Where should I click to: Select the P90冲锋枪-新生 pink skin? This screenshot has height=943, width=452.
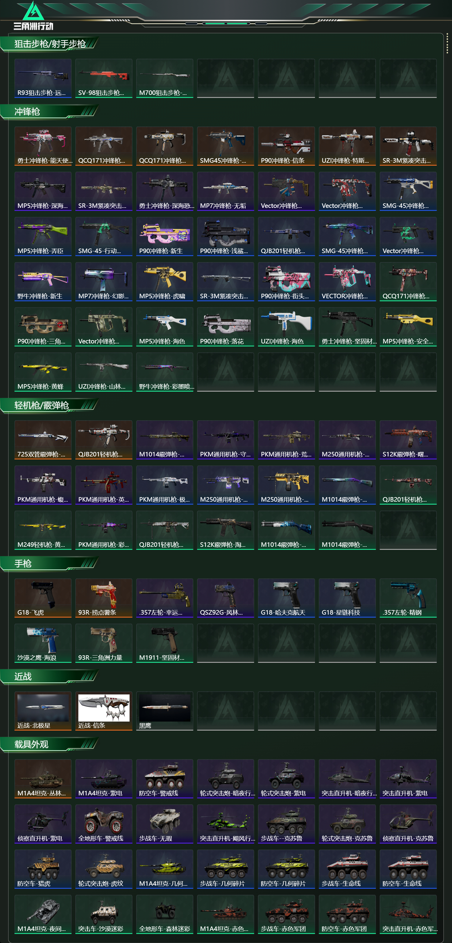point(165,237)
